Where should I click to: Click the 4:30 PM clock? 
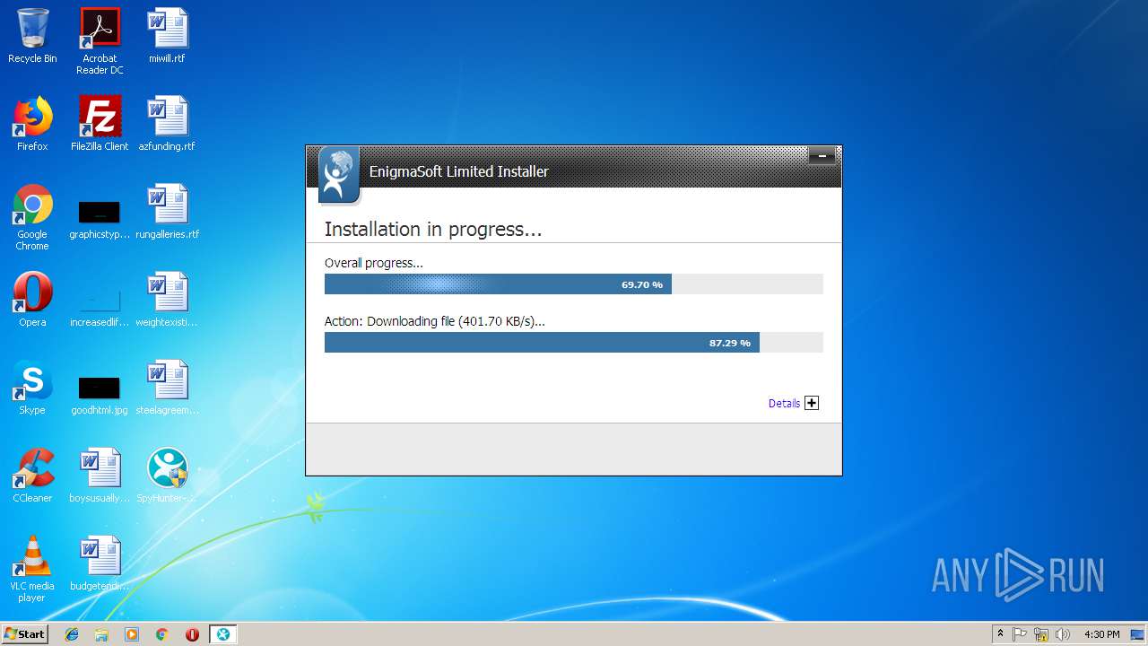[x=1101, y=634]
